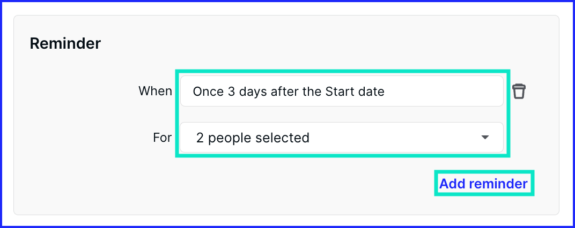
Task: Click the 'For' field label
Action: point(163,138)
